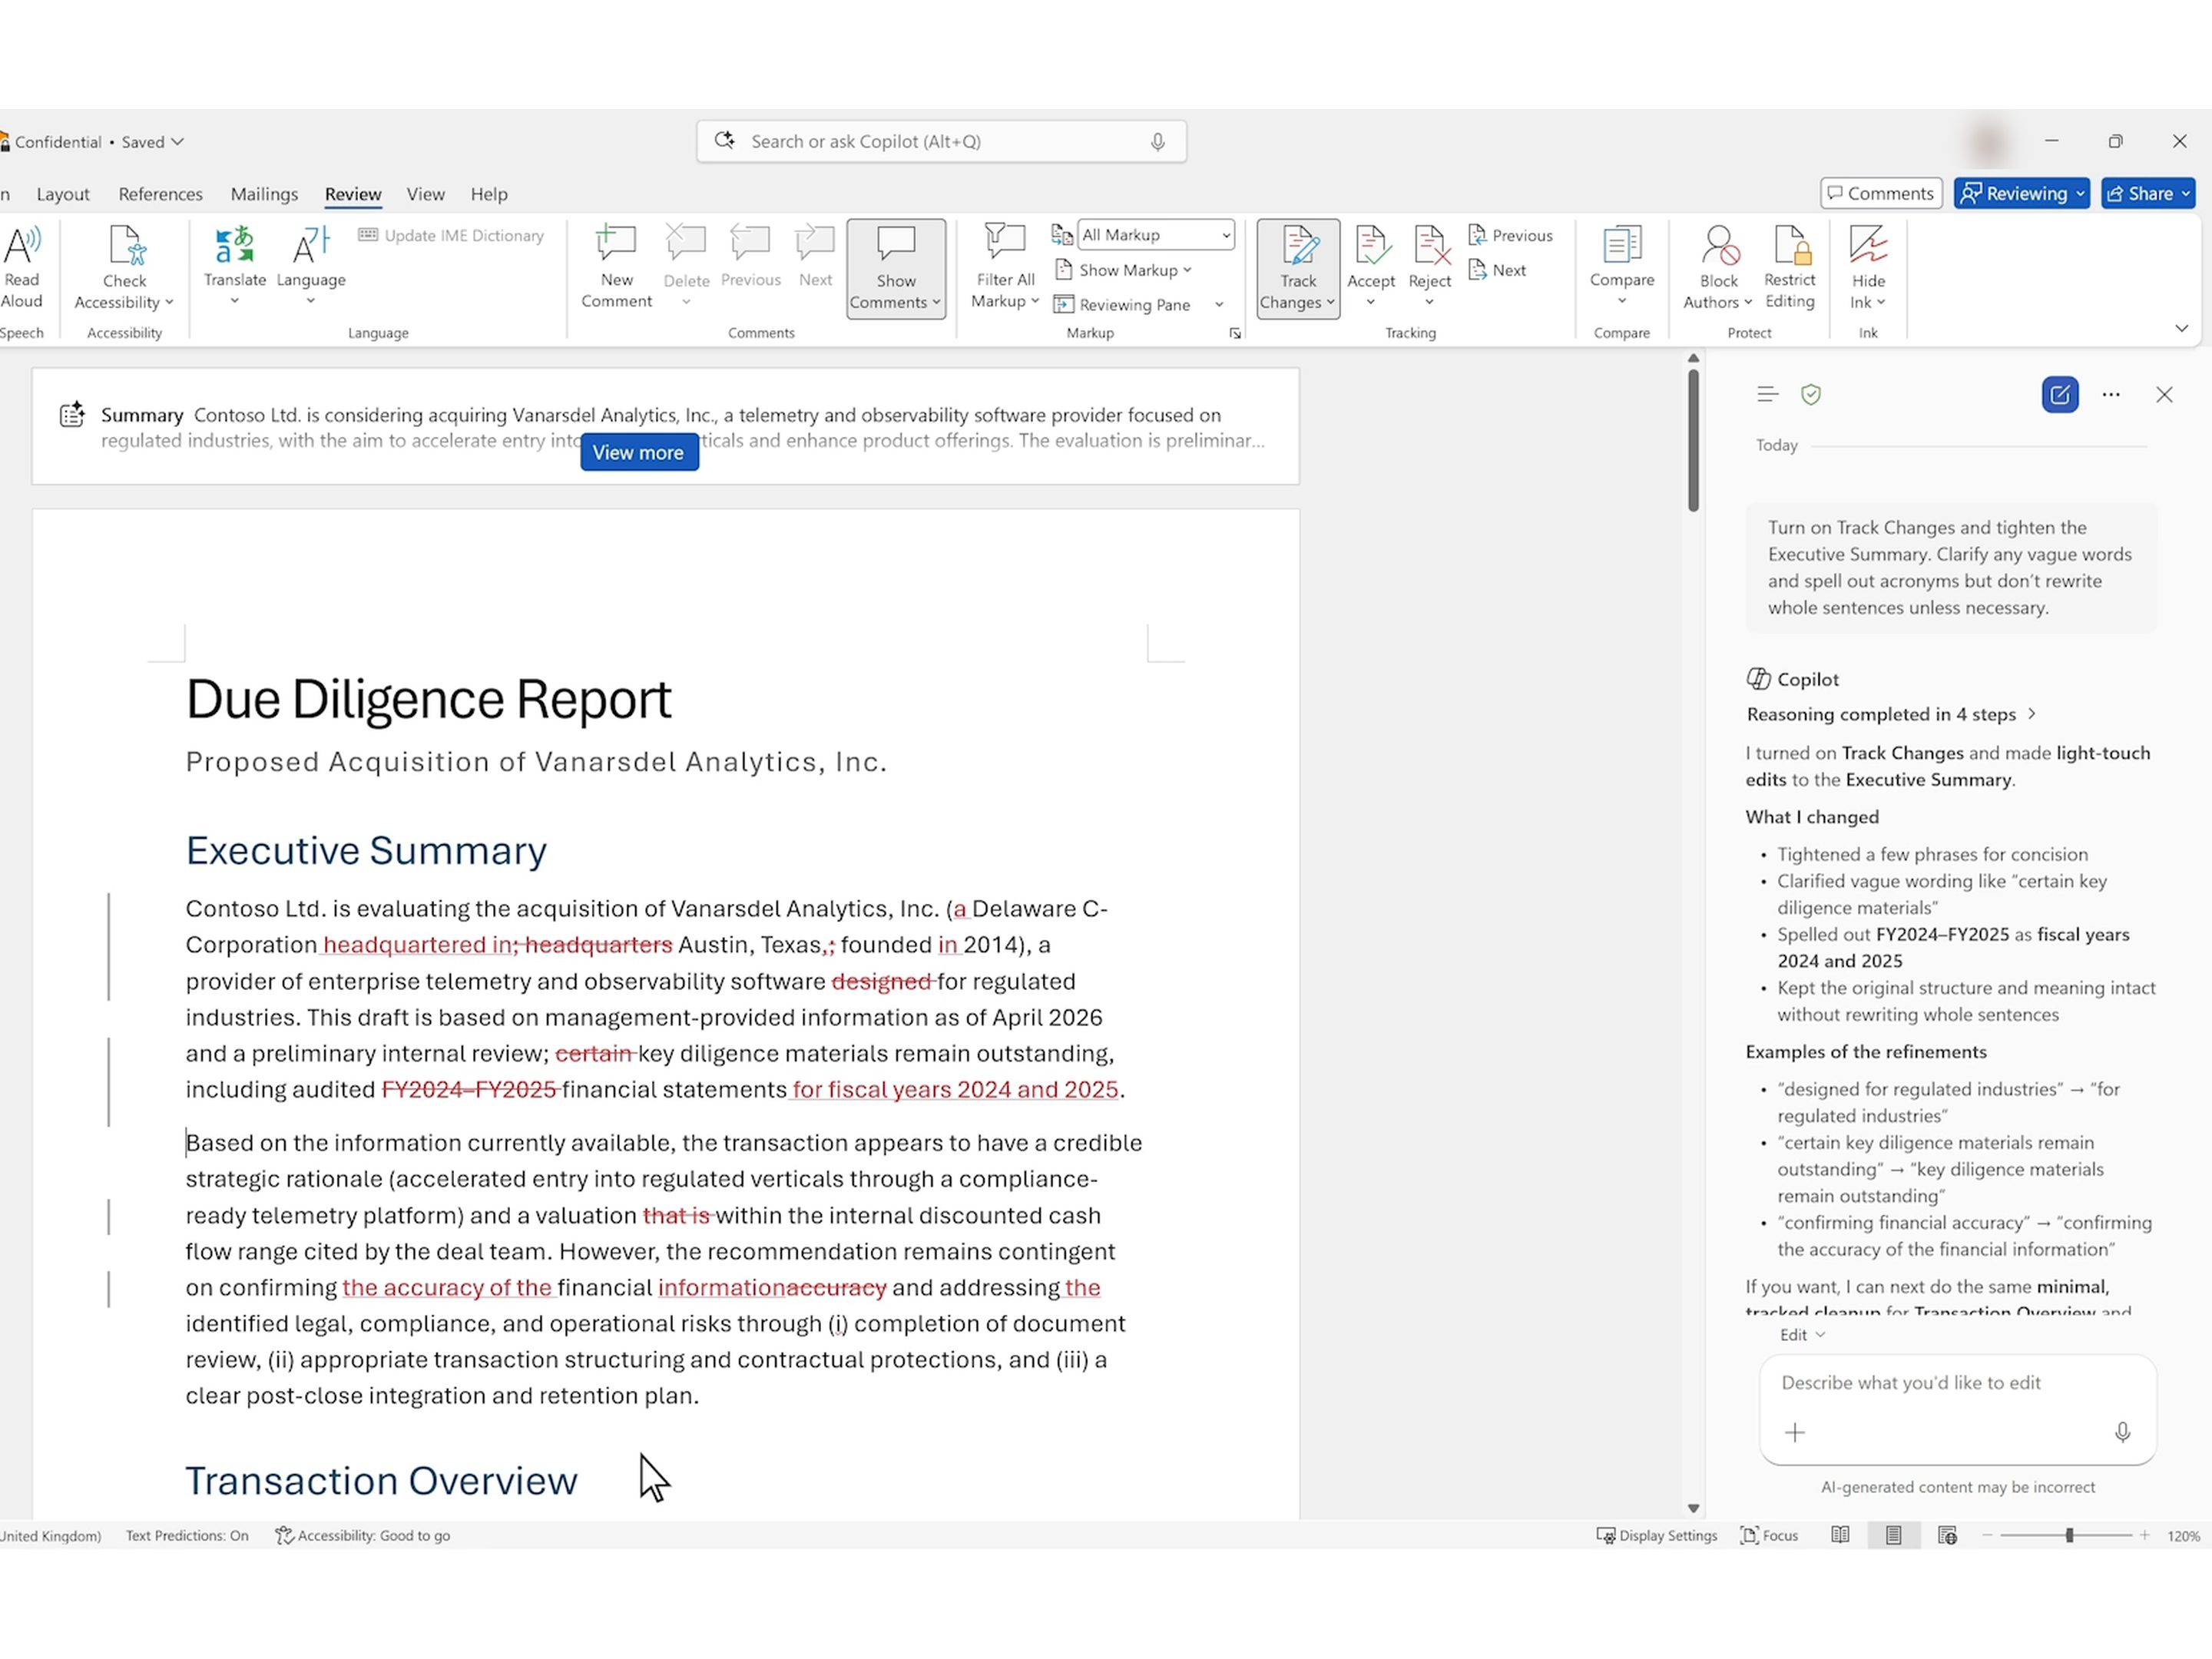Toggle Hide Ink
This screenshot has height=1659, width=2212.
[x=1867, y=266]
